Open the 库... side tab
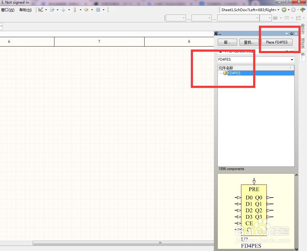This screenshot has height=251, width=307. pos(303,56)
